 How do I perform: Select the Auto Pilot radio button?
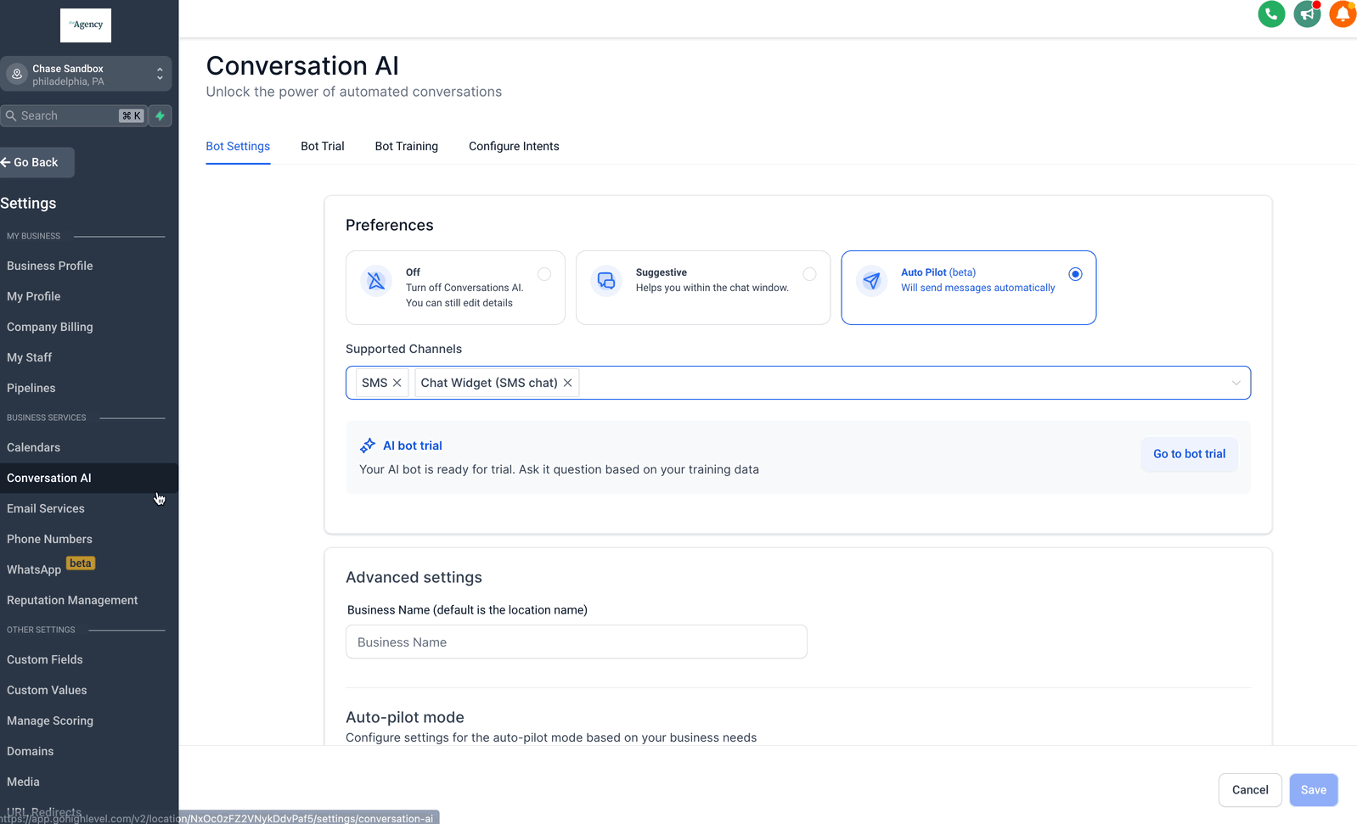pyautogui.click(x=1075, y=274)
